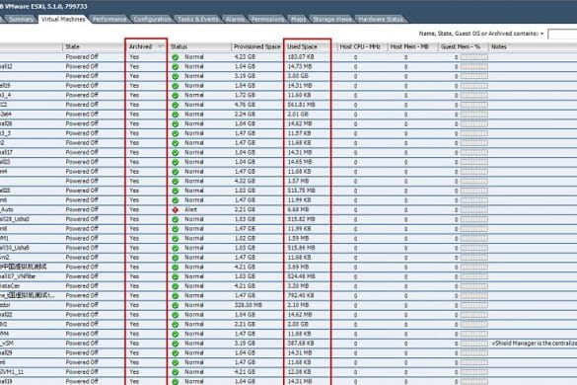The image size is (577, 385).
Task: Switch to the Summary tab
Action: coord(21,19)
